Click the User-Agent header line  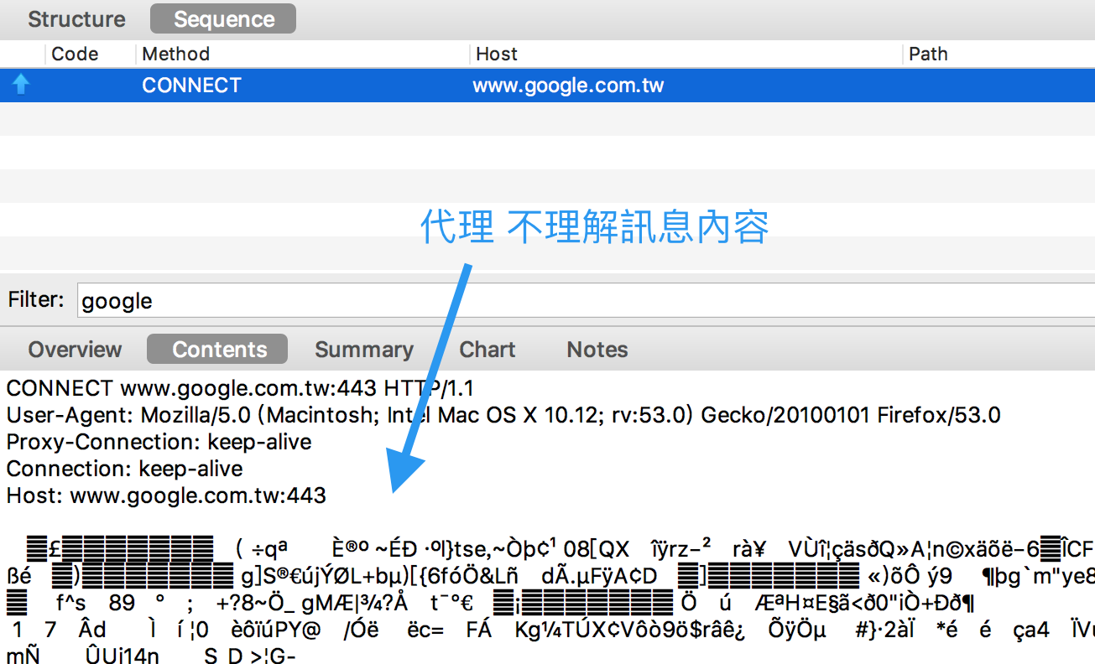[503, 415]
